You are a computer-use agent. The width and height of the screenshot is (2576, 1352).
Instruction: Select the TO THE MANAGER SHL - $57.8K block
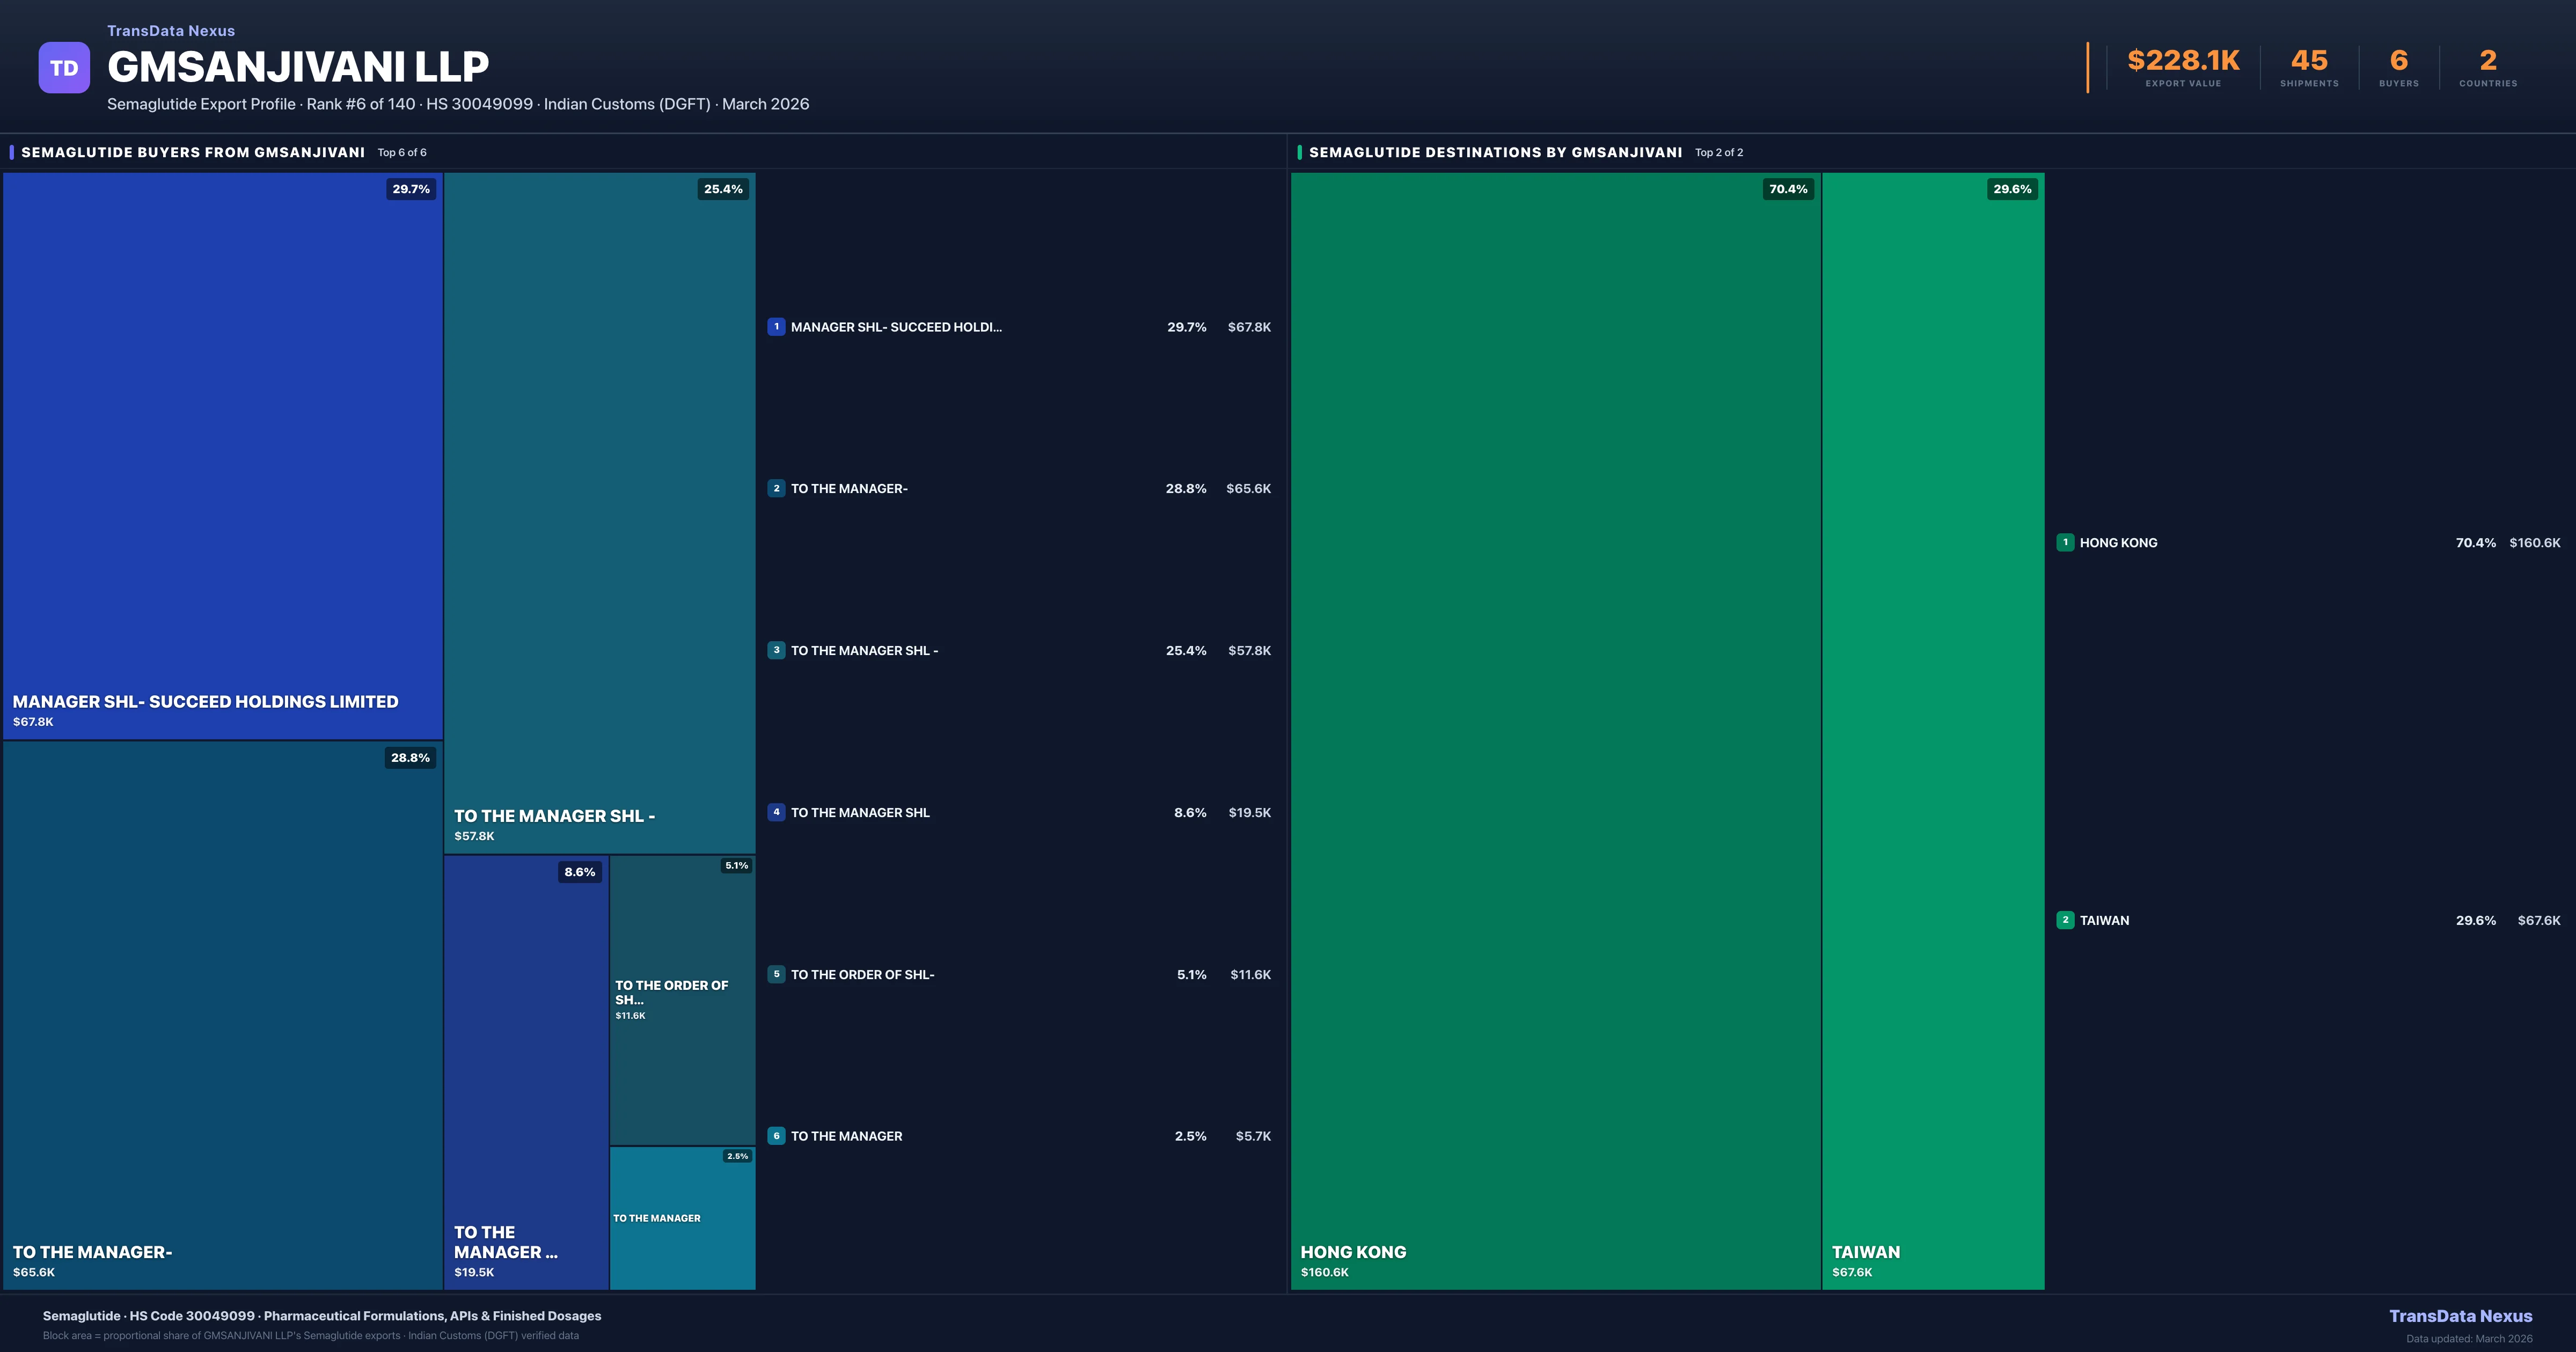click(x=599, y=512)
